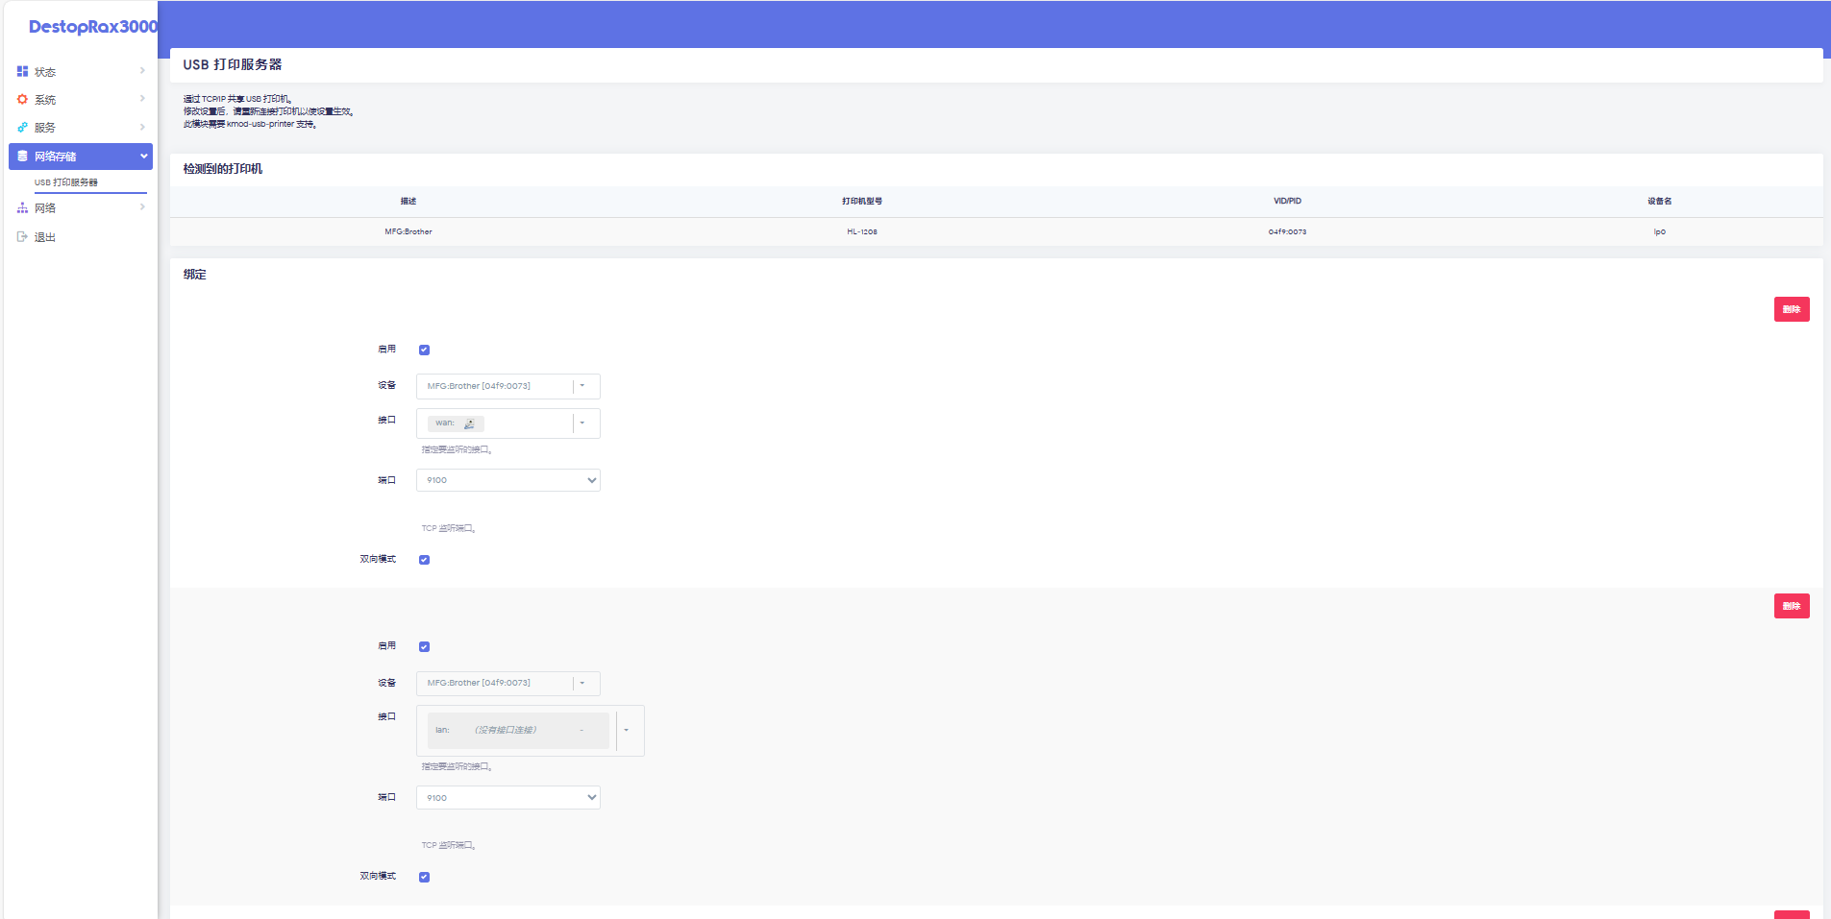The width and height of the screenshot is (1831, 919).
Task: Click the Network Storage database icon
Action: pos(22,156)
